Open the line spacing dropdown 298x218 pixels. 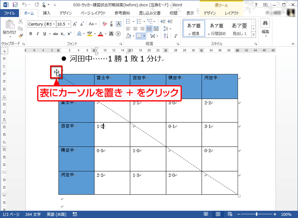pyautogui.click(x=167, y=29)
